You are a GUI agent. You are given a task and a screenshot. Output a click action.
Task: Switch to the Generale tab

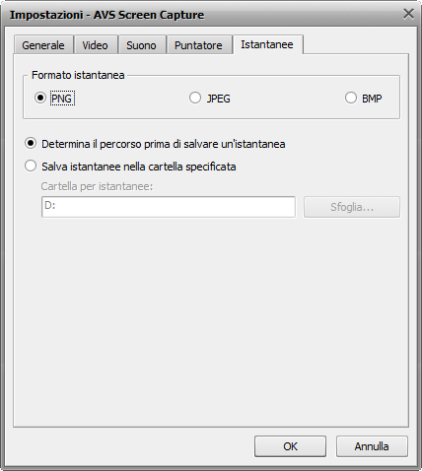[43, 45]
